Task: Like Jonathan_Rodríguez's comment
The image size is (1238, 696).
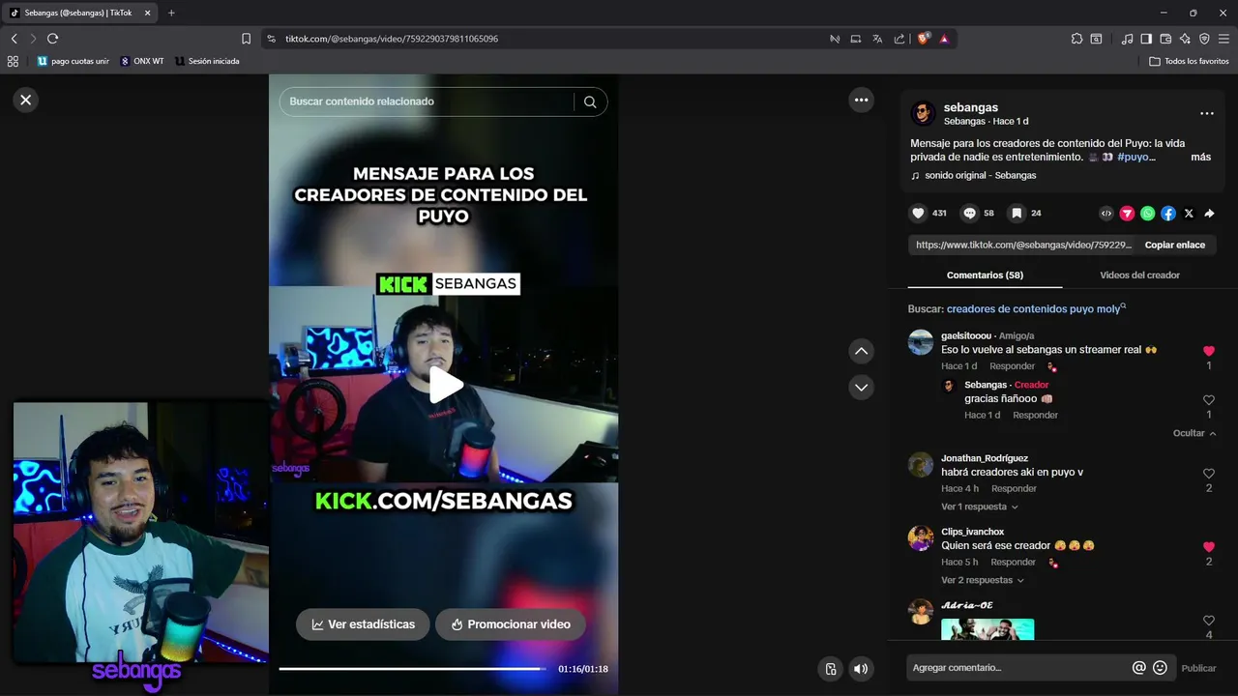Action: pos(1209,474)
